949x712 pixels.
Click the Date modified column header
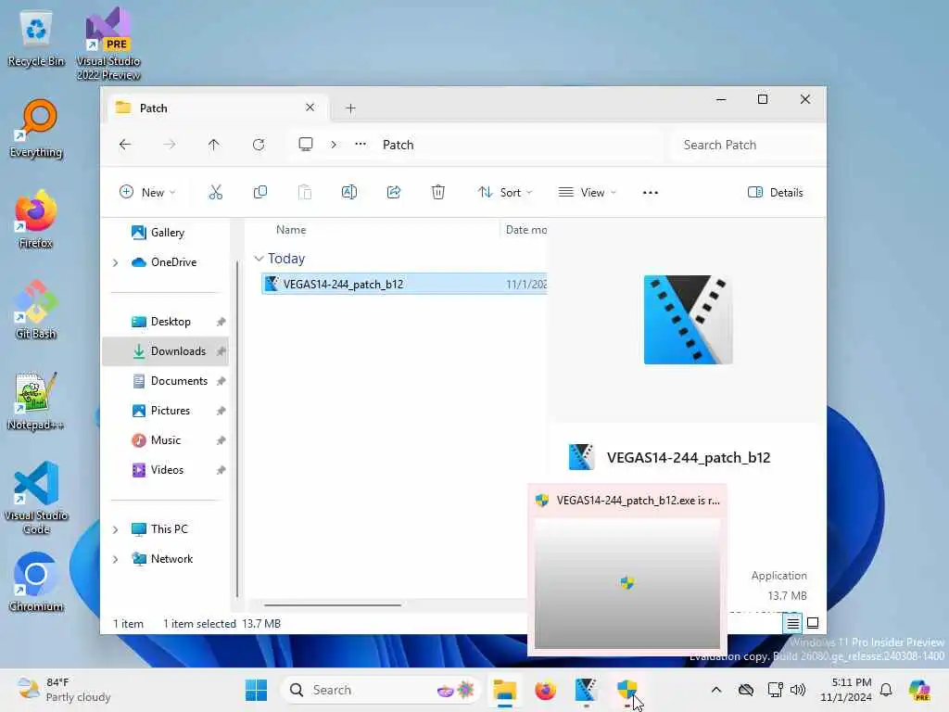pos(525,230)
